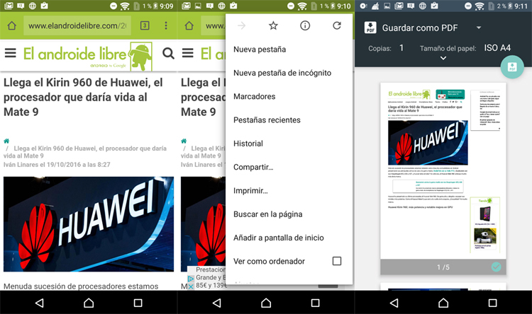Toggle the page 1/5 selection checkmark
Image resolution: width=532 pixels, height=314 pixels.
point(497,267)
